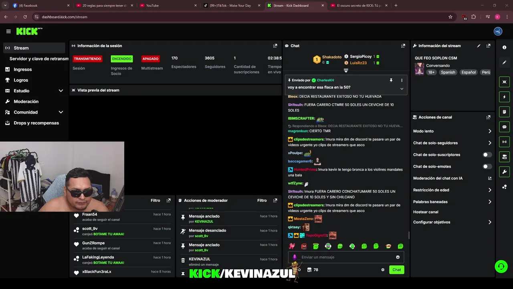Click the browser address bar
The width and height of the screenshot is (513, 289).
click(x=240, y=17)
